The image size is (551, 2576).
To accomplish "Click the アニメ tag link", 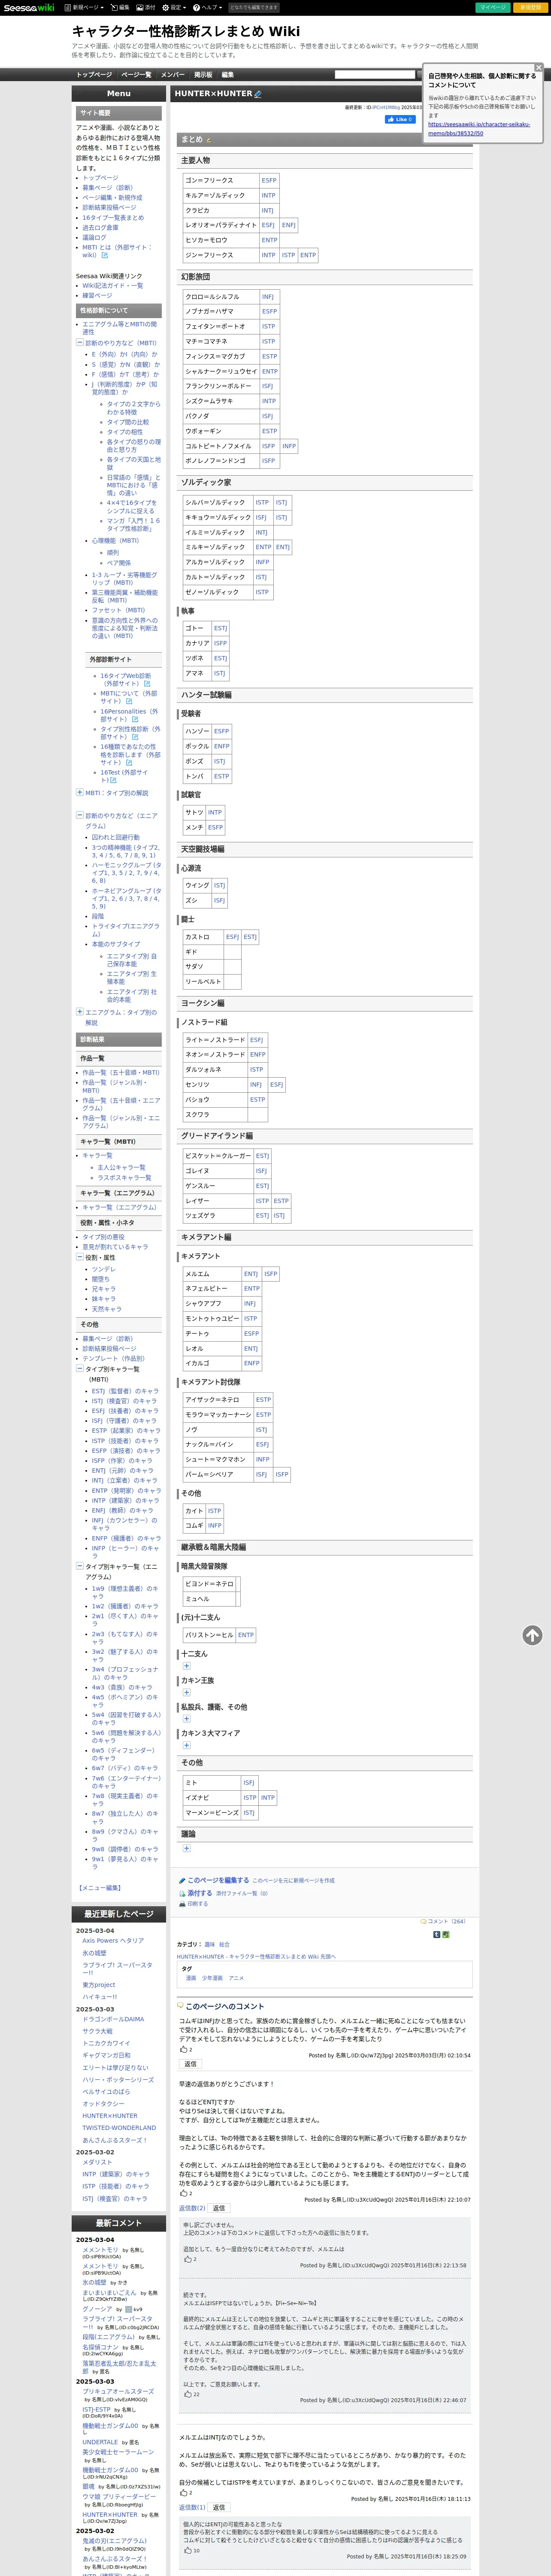I will pyautogui.click(x=236, y=1977).
